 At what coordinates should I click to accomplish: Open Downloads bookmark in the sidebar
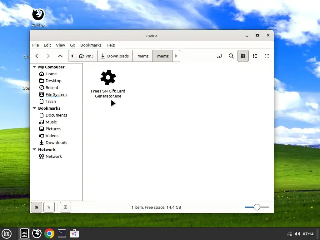[56, 142]
